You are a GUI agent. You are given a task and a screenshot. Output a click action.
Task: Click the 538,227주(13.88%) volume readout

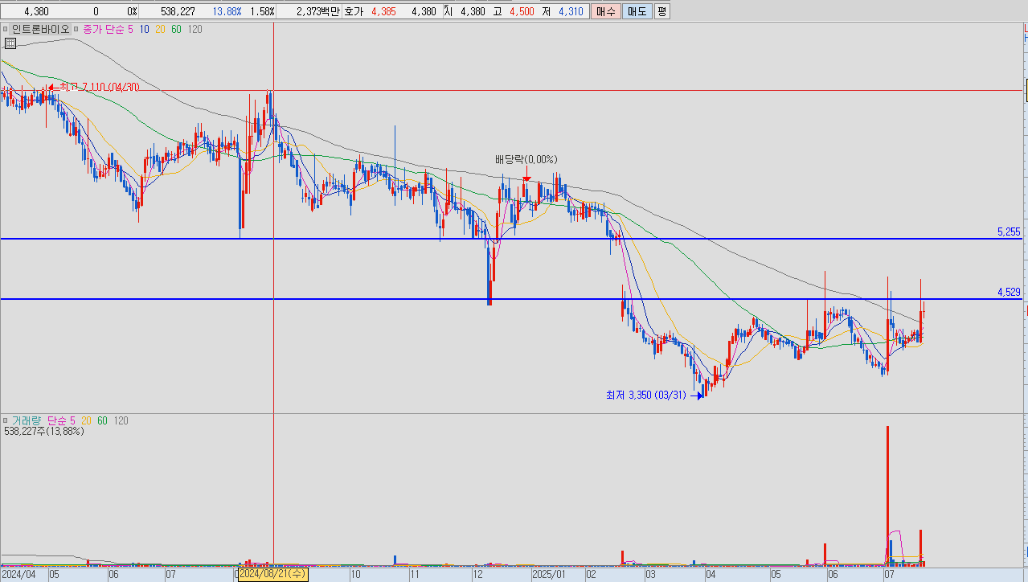pyautogui.click(x=43, y=432)
